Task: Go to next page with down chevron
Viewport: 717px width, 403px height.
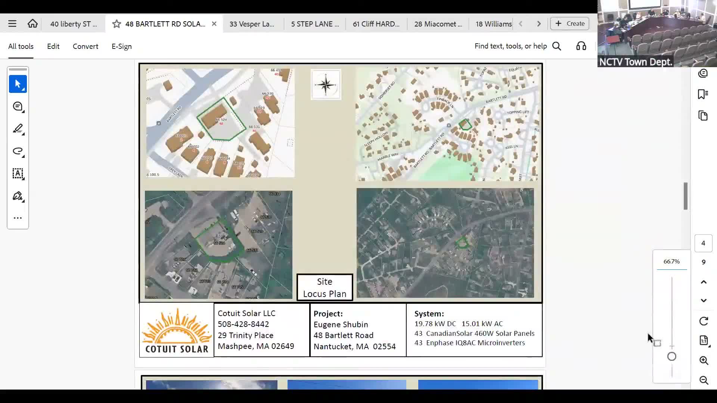Action: tap(704, 300)
